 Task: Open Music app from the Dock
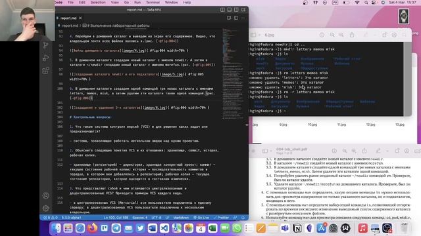[x=362, y=228]
